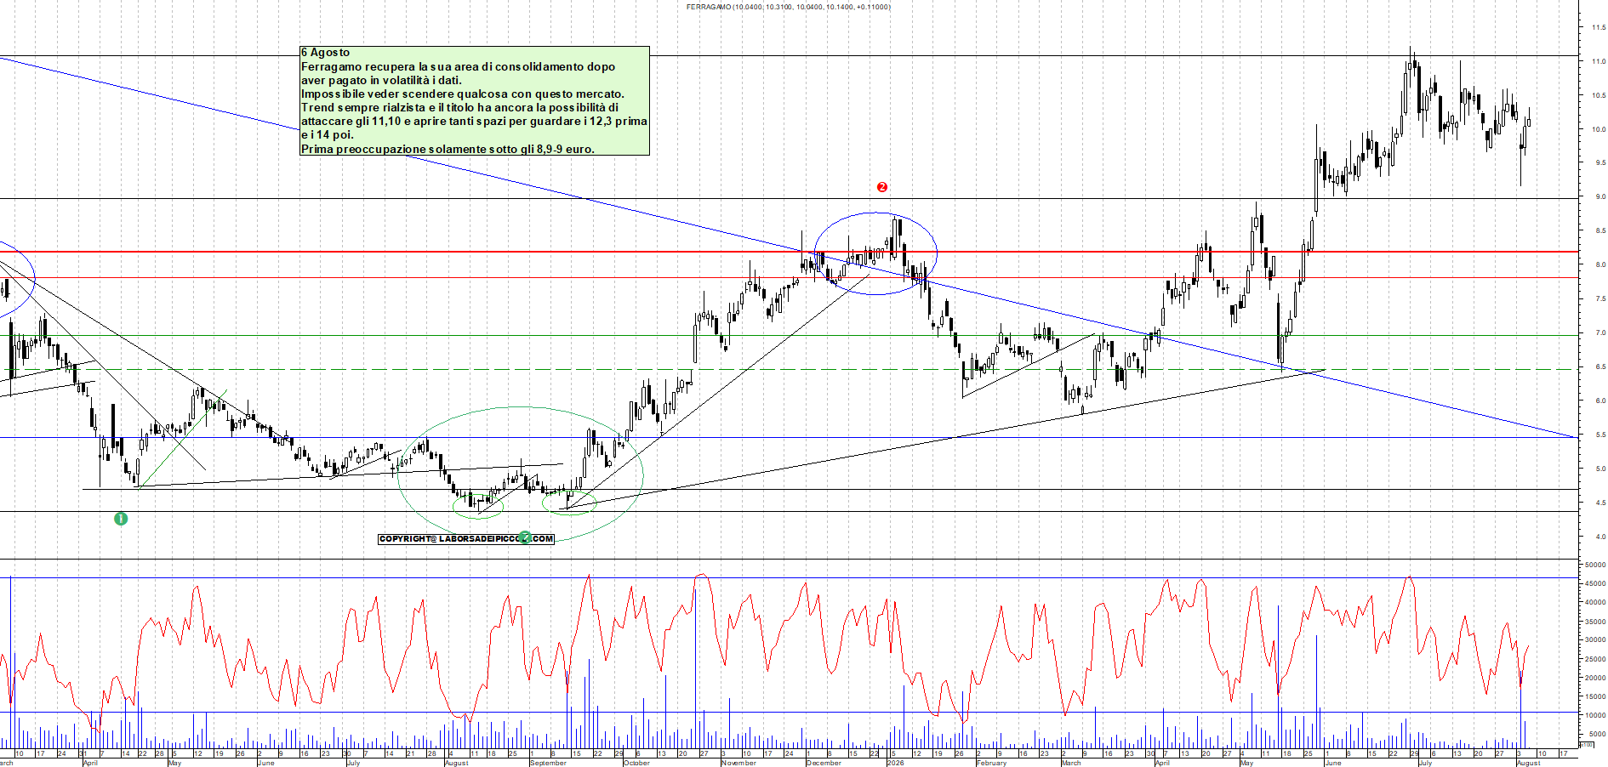Click the COPYRIGHT@ LABORSADEIPICCOLI.COM label
The height and width of the screenshot is (767, 1608).
[x=466, y=539]
